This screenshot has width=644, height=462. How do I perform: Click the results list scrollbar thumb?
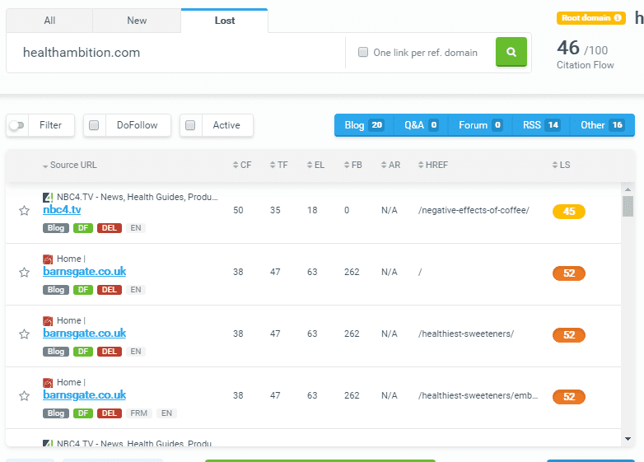(628, 206)
